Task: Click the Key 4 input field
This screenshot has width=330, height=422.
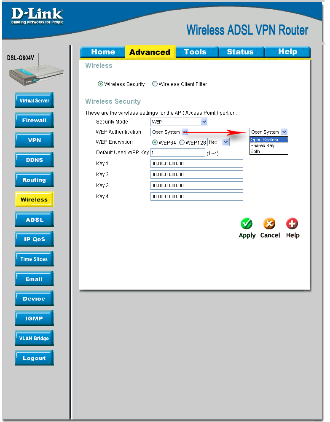Action: pyautogui.click(x=196, y=196)
